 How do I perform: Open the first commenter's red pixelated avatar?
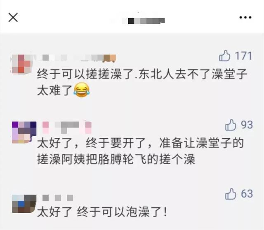click(21, 64)
